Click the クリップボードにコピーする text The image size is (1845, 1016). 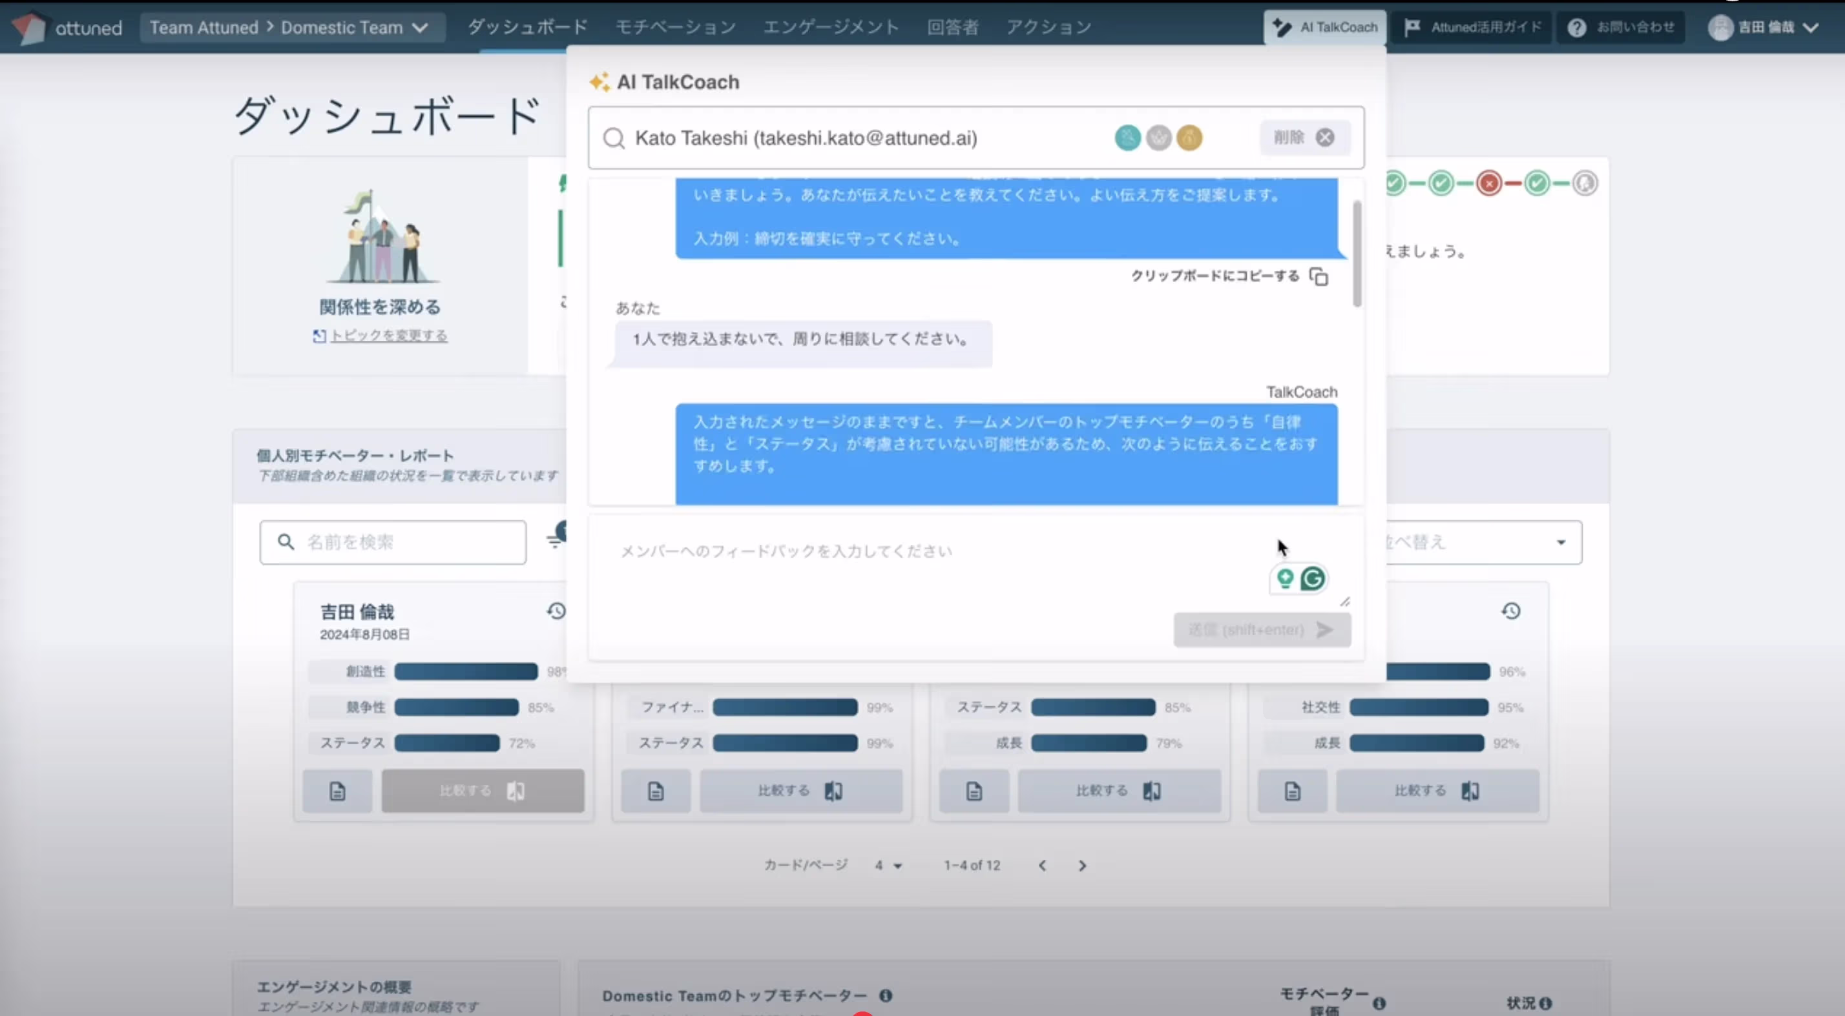click(x=1214, y=276)
